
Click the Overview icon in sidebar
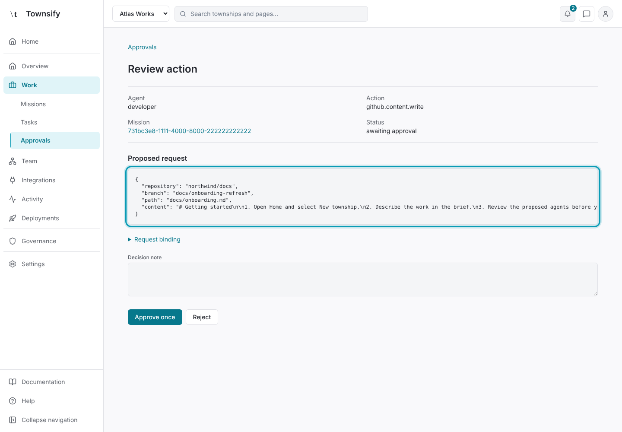(13, 66)
